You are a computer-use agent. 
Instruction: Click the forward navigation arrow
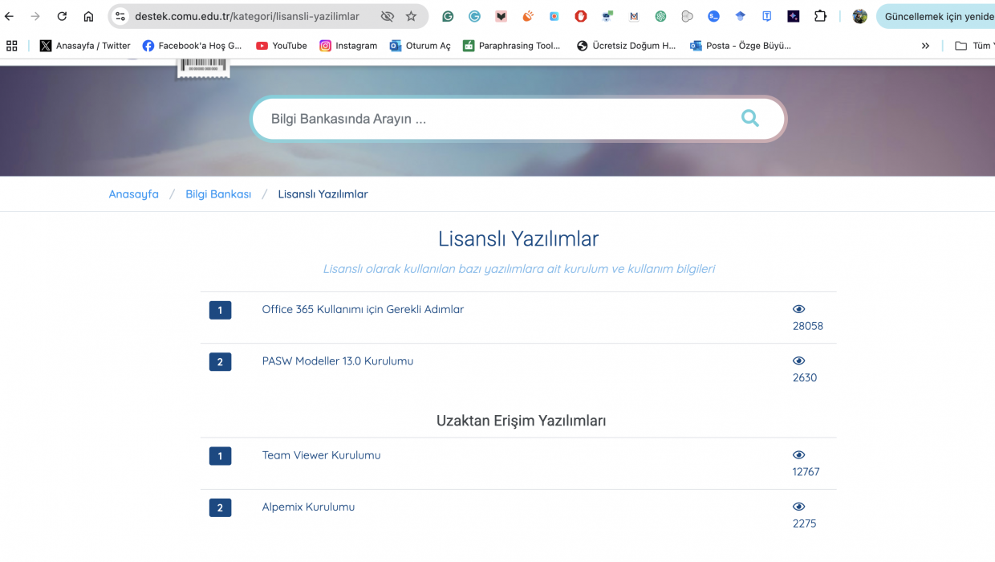(35, 16)
